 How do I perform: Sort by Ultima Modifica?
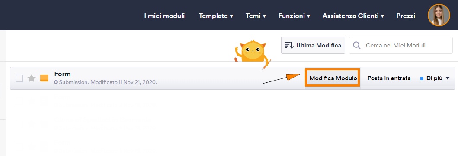pos(313,45)
